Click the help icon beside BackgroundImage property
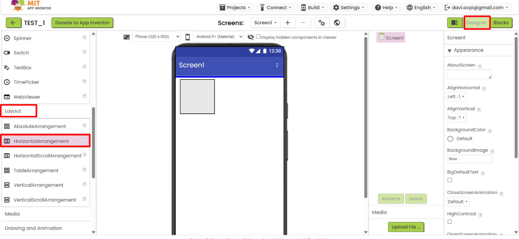This screenshot has height=239, width=519. pyautogui.click(x=492, y=151)
